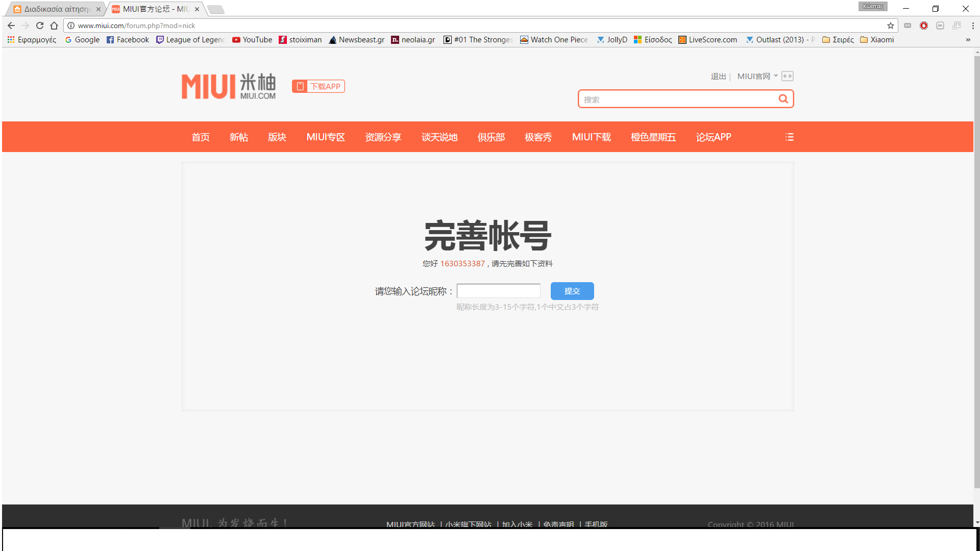Open Chrome three-dot menu
This screenshot has height=551, width=980.
973,26
